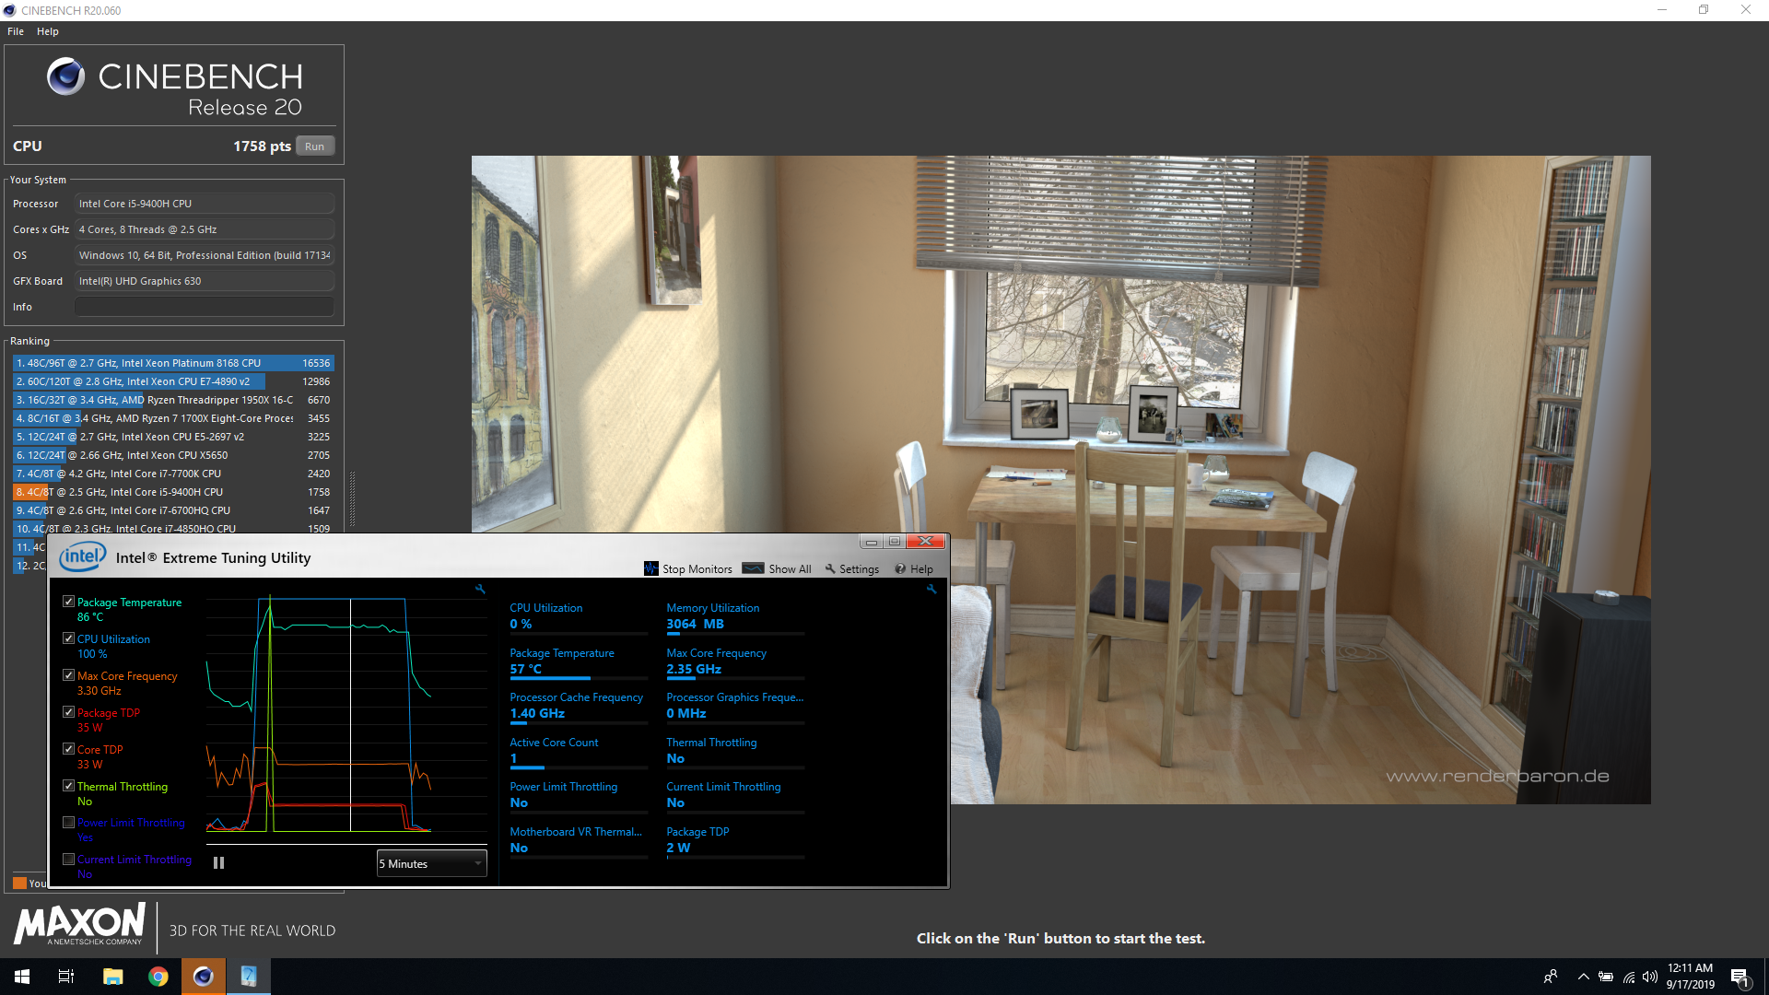The width and height of the screenshot is (1769, 995).
Task: Click CPU Utilization 0 % monitor value
Action: click(x=521, y=624)
